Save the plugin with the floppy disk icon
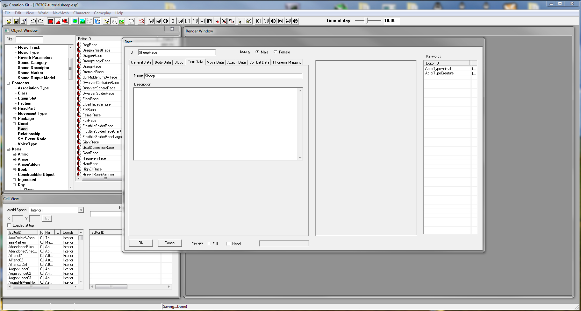Image resolution: width=581 pixels, height=311 pixels. click(16, 21)
